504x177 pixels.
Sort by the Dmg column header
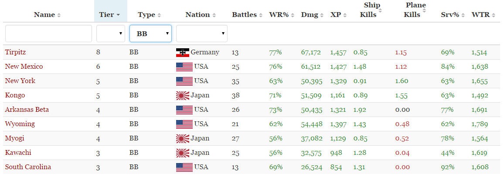click(309, 15)
